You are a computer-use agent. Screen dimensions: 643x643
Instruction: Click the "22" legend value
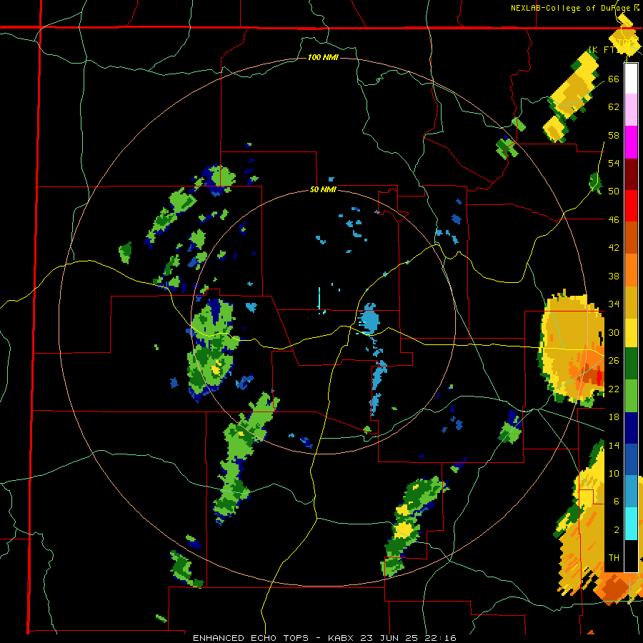click(614, 389)
